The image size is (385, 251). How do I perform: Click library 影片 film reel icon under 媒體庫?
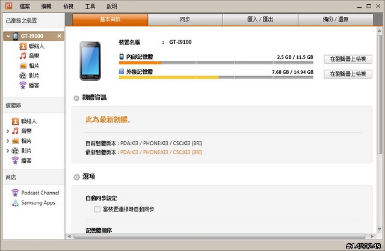(x=15, y=151)
